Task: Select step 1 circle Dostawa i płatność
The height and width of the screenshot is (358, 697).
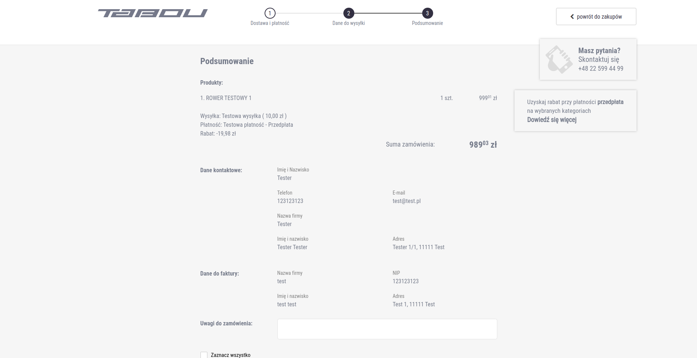Action: coord(270,13)
